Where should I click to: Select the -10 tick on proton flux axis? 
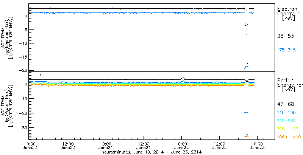tap(23, 99)
